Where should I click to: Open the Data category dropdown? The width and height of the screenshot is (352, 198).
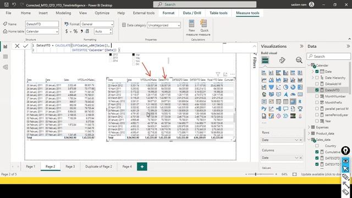click(179, 25)
